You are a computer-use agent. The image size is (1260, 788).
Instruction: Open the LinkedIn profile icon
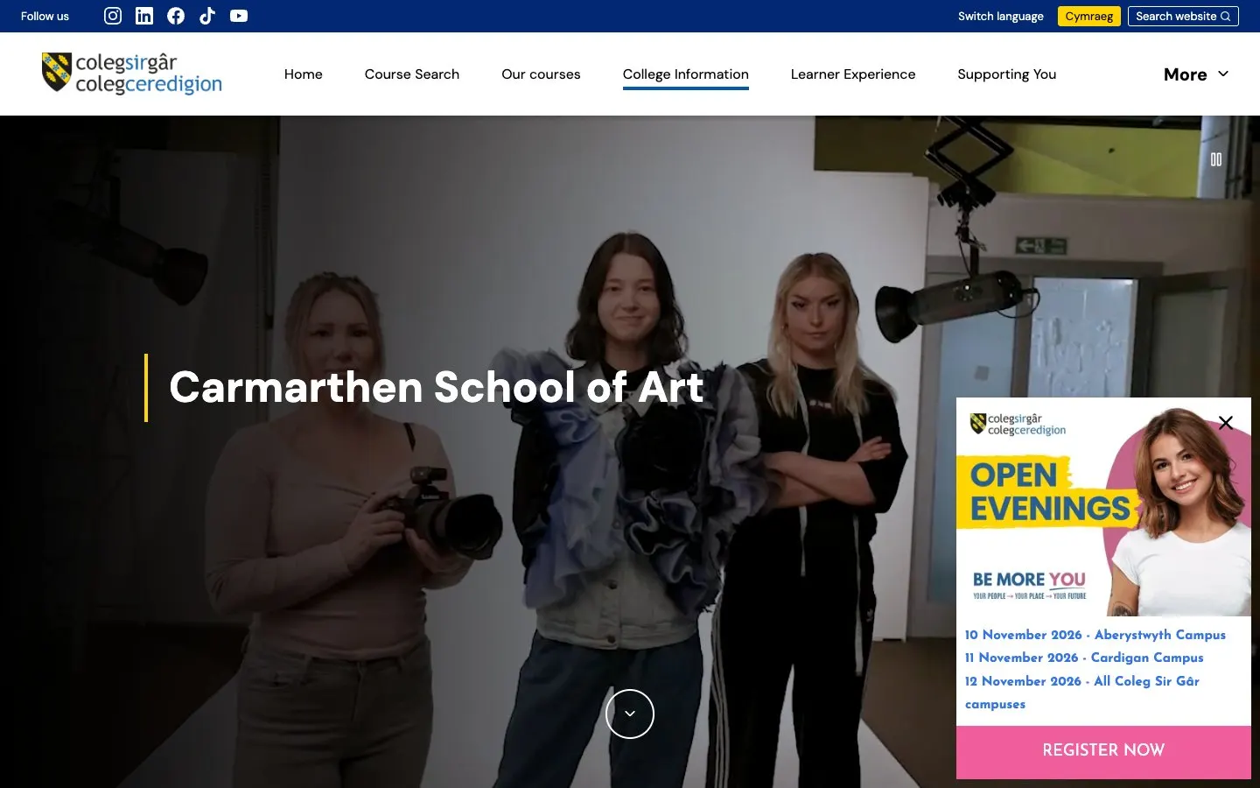point(144,16)
